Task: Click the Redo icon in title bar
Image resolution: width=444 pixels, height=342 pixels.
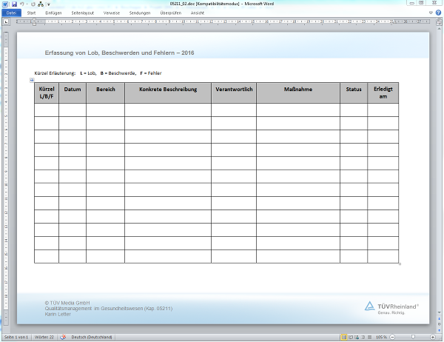Action: click(x=33, y=4)
